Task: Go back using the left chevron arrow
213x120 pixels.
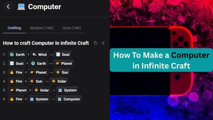Action: click(x=8, y=7)
